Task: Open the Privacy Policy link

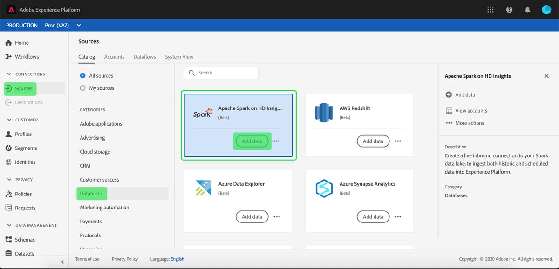Action: point(124,259)
